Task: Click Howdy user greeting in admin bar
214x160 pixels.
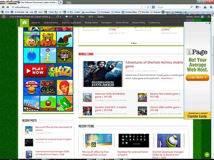Action: point(195,17)
